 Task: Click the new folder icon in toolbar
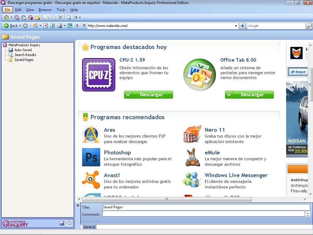tap(38, 17)
